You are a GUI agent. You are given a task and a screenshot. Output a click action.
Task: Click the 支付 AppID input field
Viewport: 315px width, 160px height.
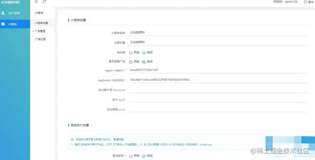click(x=218, y=99)
